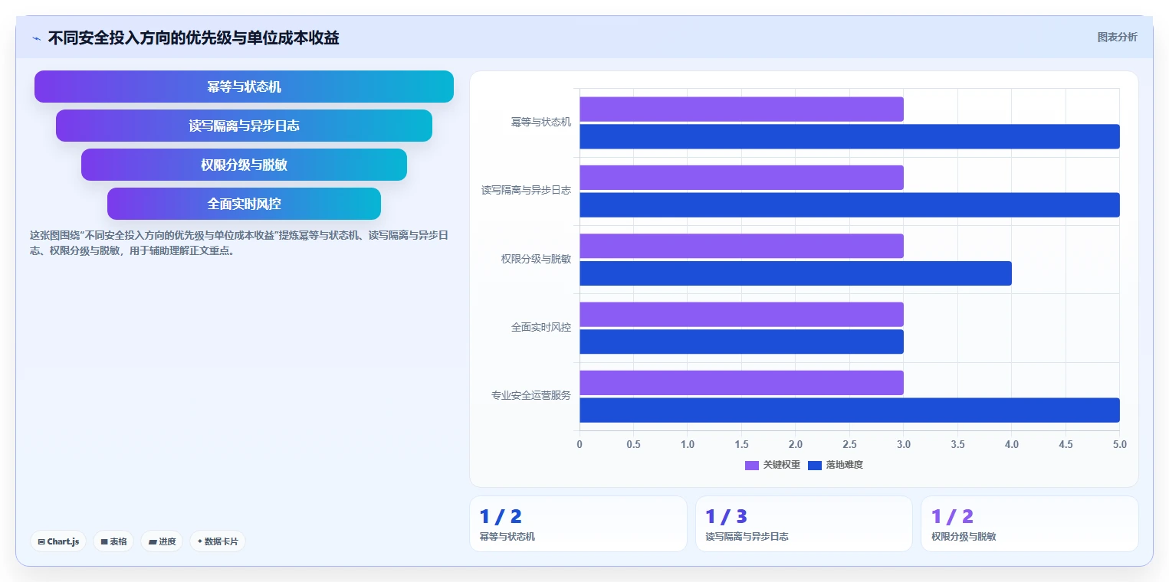The height and width of the screenshot is (582, 1169).
Task: Click the Chart.js tag
Action: [59, 541]
